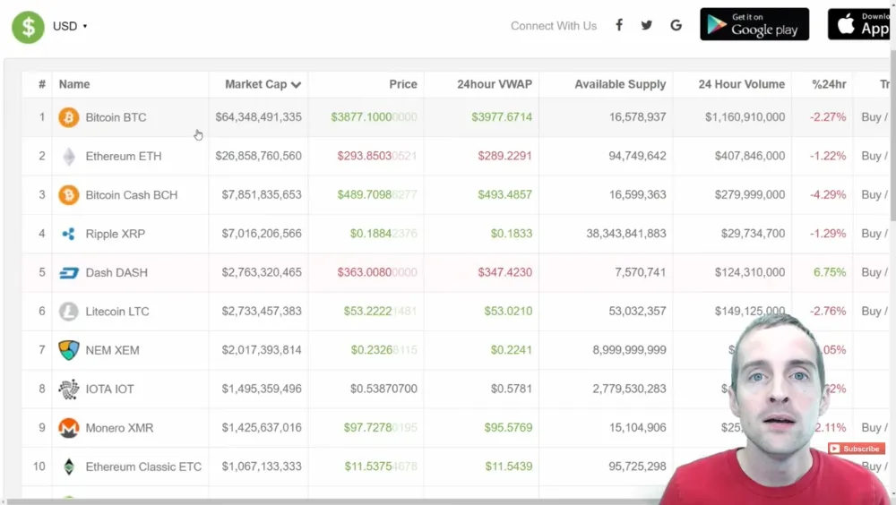Open the Bitcoin Cash BCH name link

pyautogui.click(x=132, y=195)
